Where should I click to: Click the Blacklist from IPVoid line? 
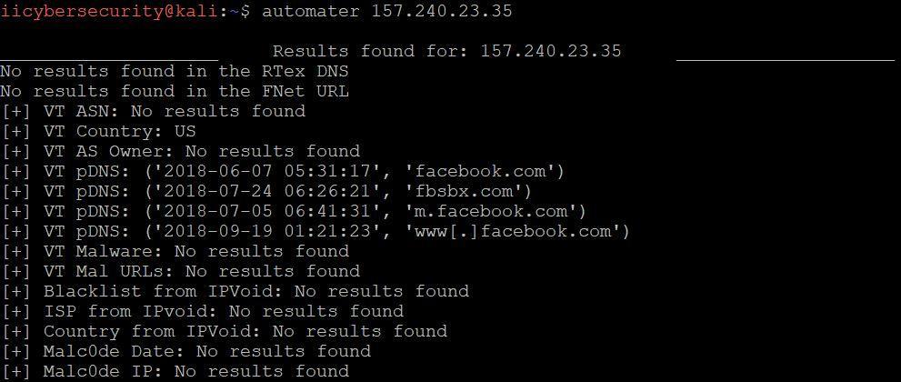click(235, 291)
